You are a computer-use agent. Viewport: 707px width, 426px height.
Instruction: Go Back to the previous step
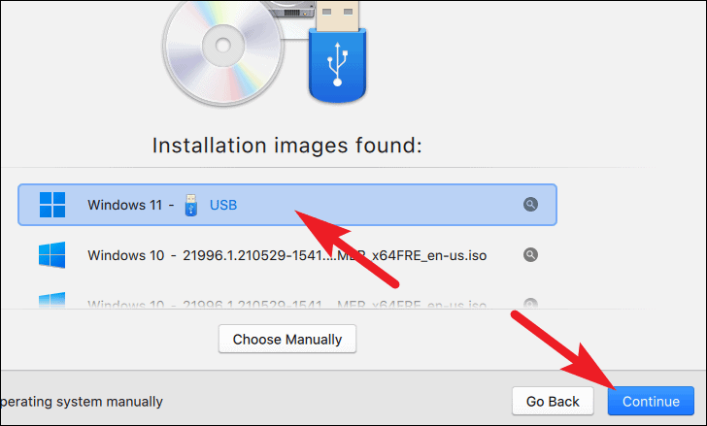point(553,401)
